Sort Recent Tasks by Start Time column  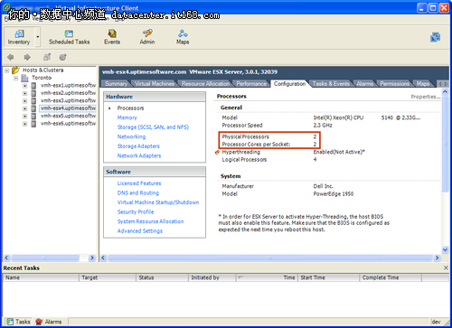[328, 277]
